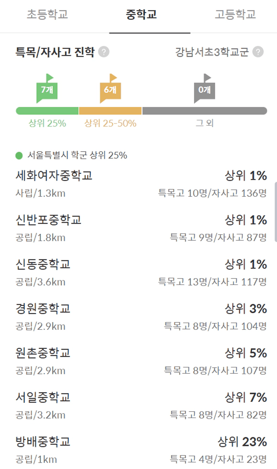This screenshot has height=469, width=277.
Task: Click the green 상위 25% bar segment
Action: (x=47, y=111)
